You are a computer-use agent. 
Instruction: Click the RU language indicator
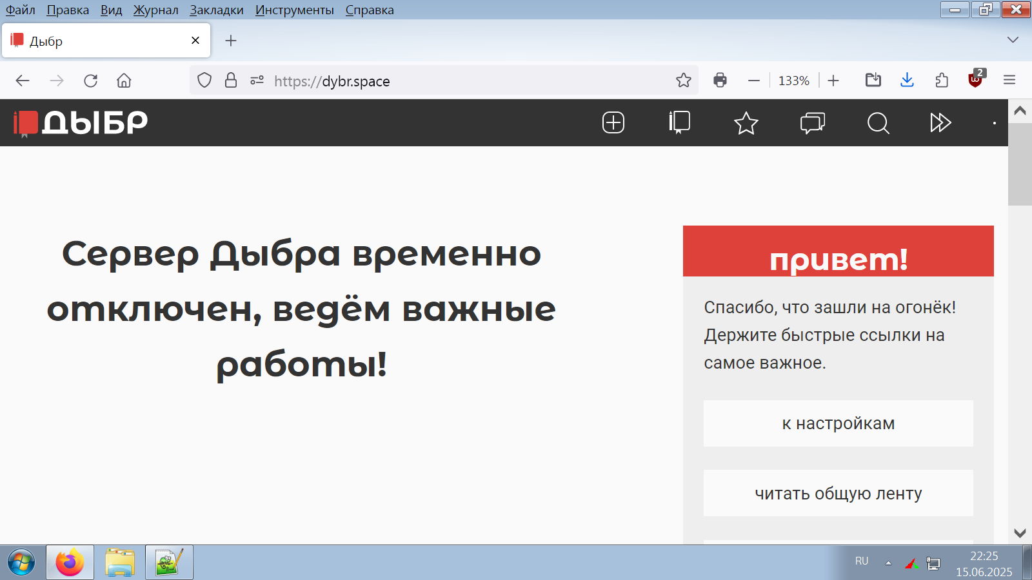[862, 561]
